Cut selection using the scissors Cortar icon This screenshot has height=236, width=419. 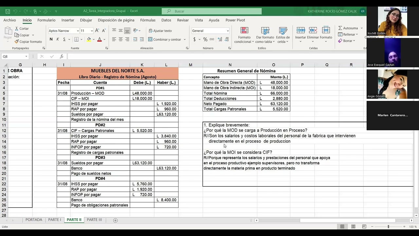tap(17, 29)
